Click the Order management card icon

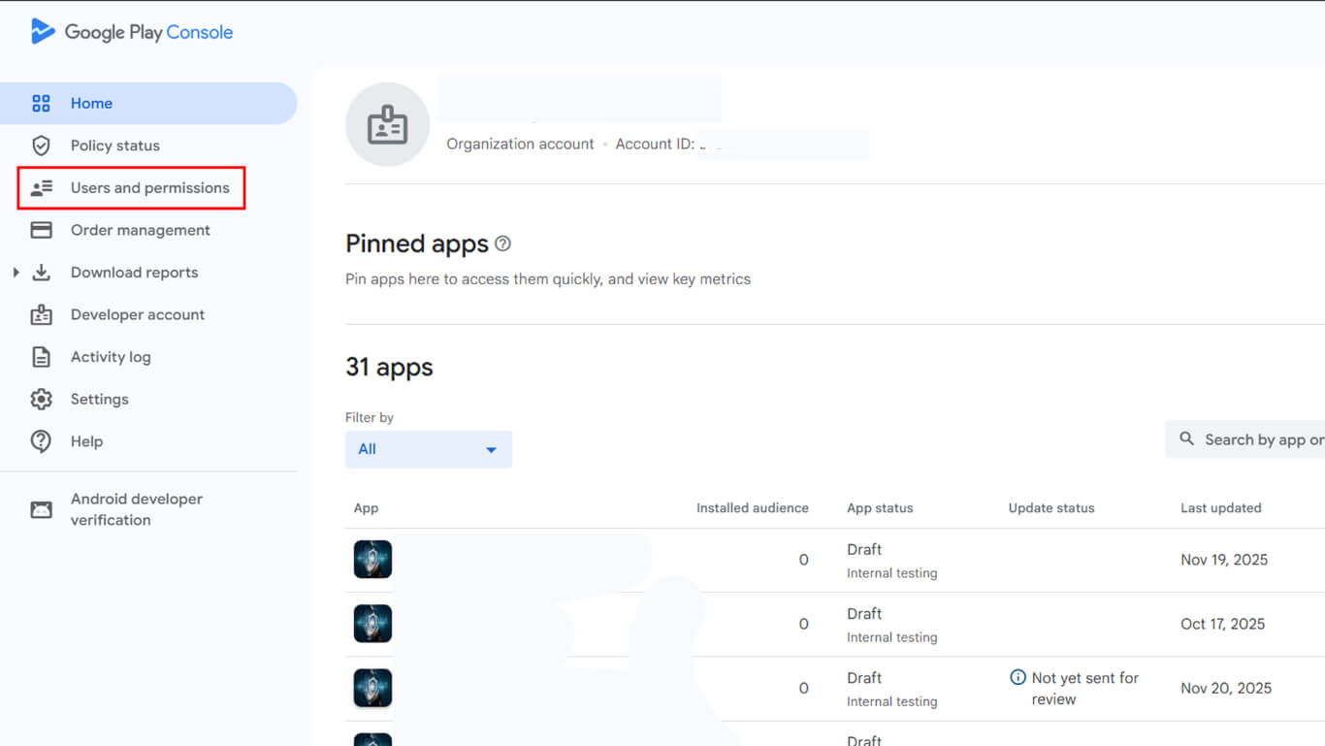pos(41,230)
